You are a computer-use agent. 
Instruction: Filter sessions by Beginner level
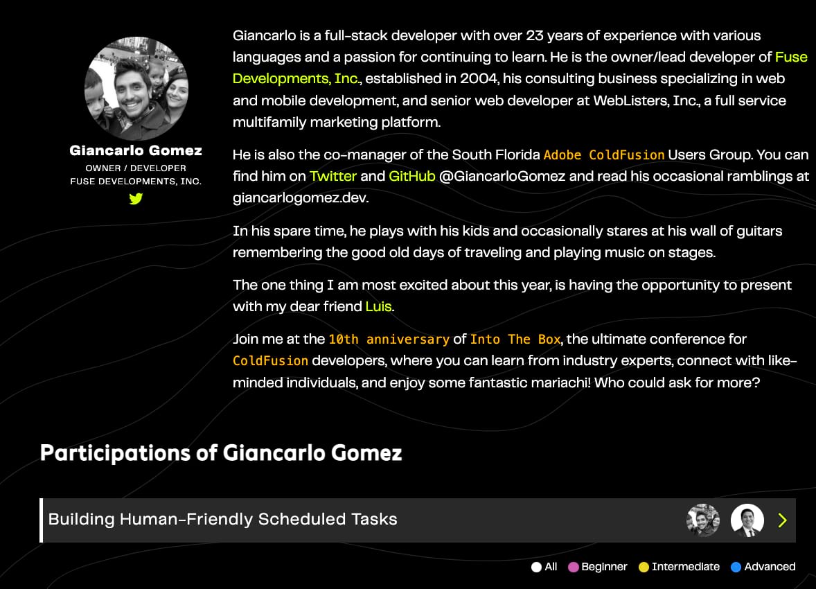[597, 567]
